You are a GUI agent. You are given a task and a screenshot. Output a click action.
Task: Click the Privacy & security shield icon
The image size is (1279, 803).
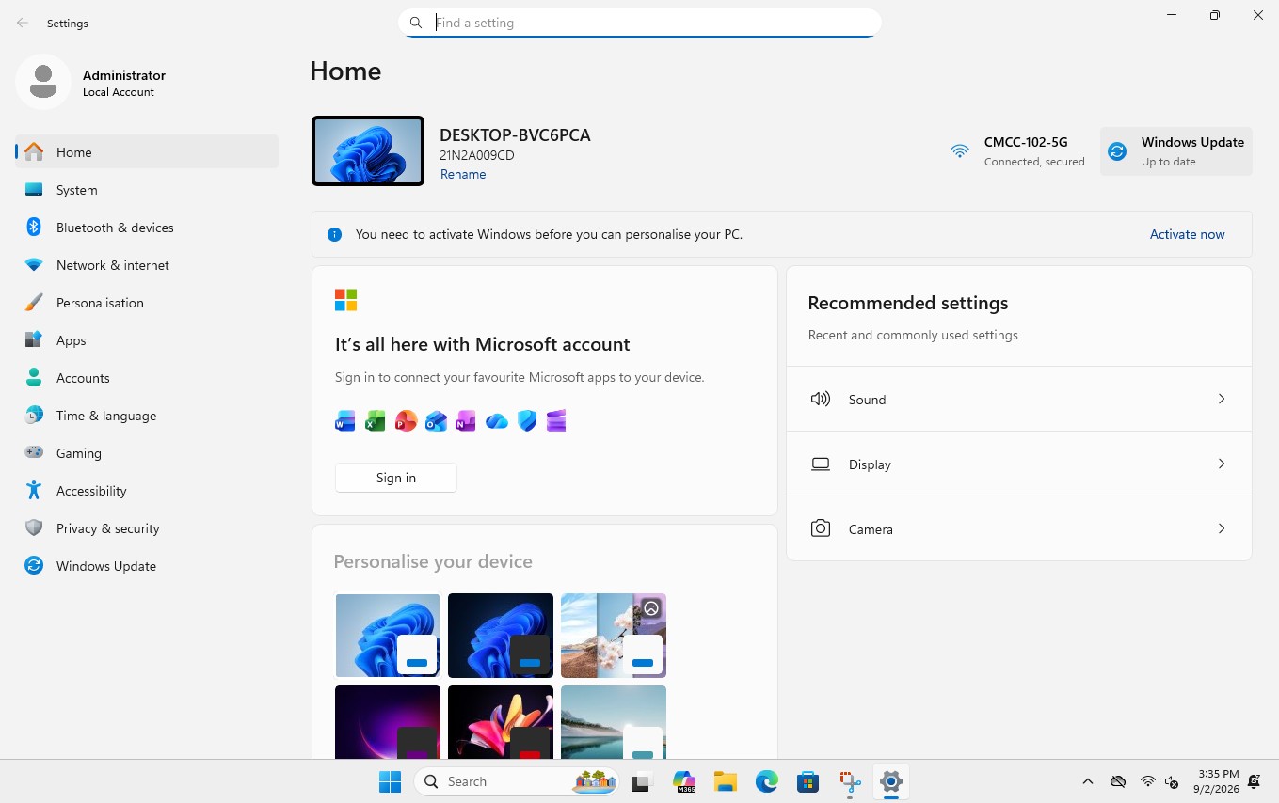coord(34,528)
